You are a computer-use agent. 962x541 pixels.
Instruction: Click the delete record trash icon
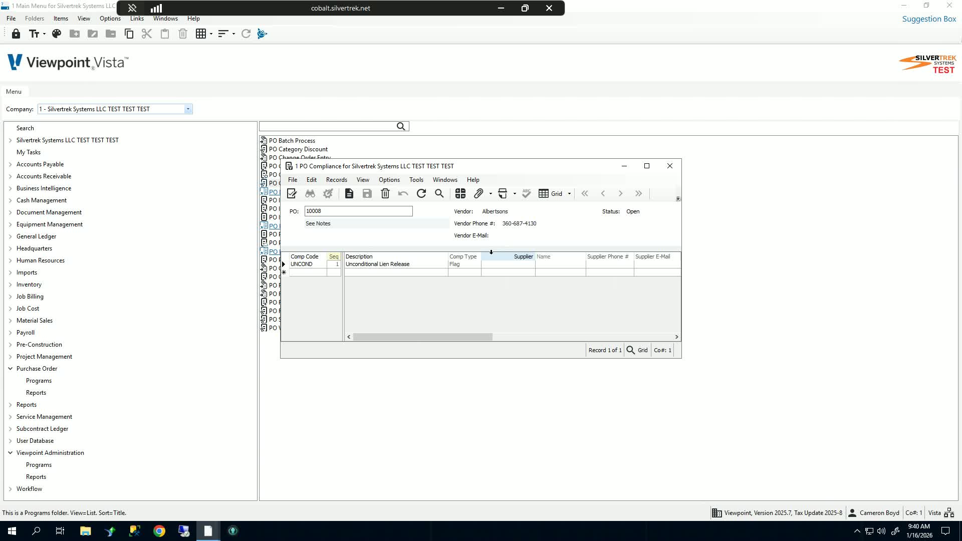pos(385,194)
